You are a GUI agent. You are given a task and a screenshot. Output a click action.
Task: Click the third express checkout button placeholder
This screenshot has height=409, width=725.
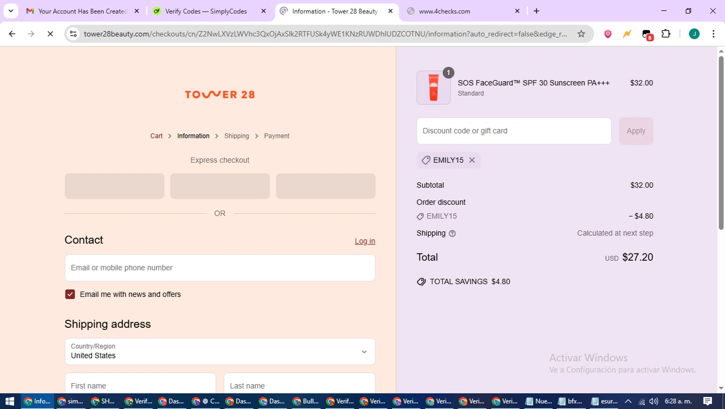(x=326, y=186)
